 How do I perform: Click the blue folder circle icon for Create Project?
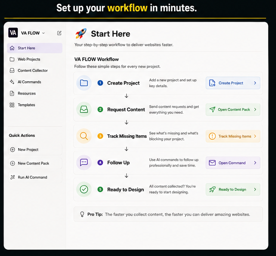tap(84, 83)
